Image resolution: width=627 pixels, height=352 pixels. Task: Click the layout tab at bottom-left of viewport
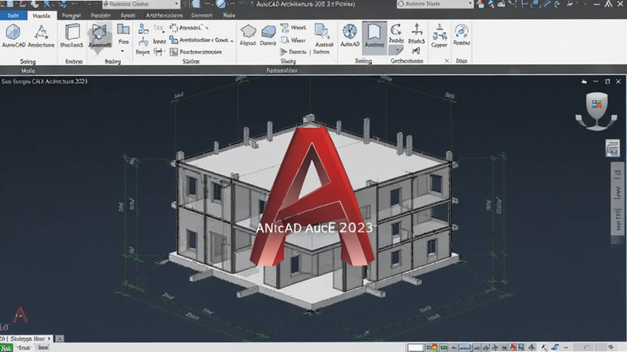tap(27, 339)
